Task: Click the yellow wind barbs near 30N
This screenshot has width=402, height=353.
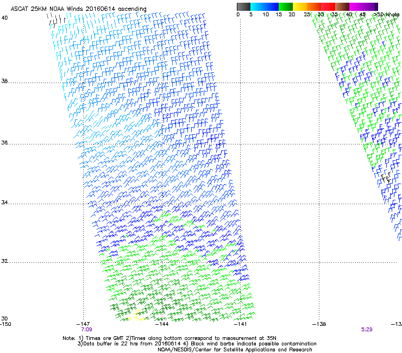Action: coord(137,316)
